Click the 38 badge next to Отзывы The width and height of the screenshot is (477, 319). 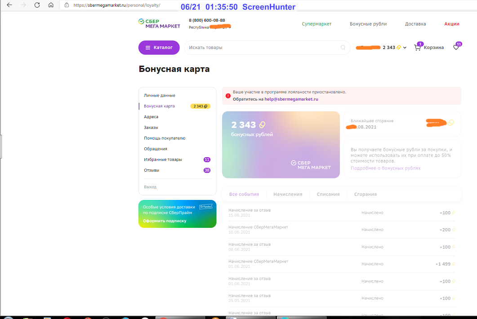point(207,170)
